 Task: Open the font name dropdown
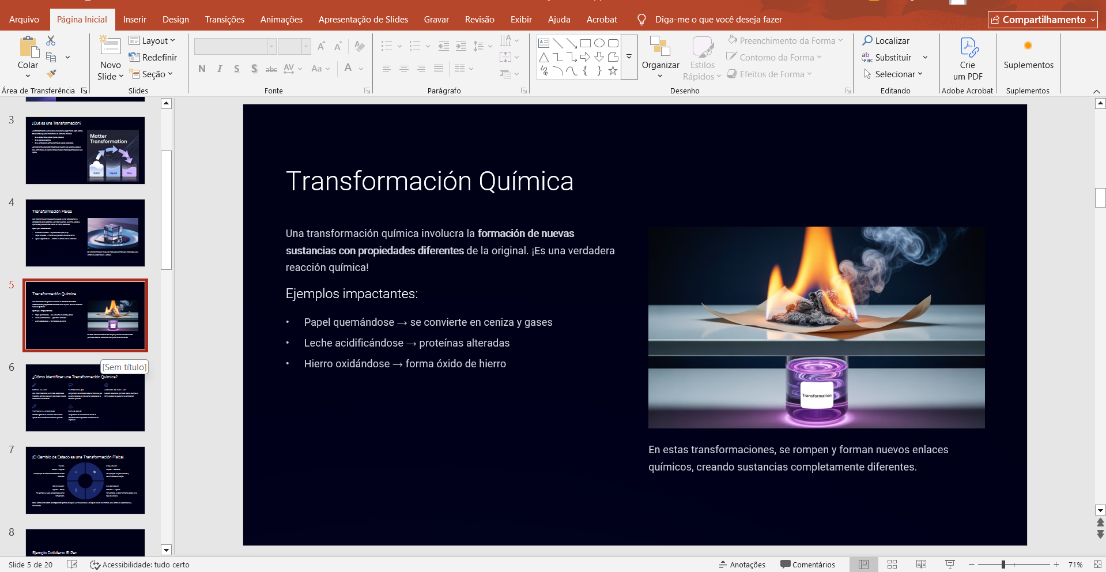tap(271, 46)
